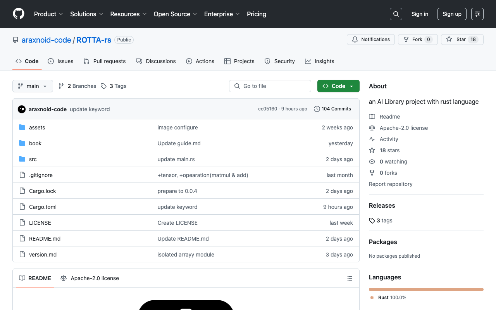
Task: Open the README outline list icon
Action: 350,278
